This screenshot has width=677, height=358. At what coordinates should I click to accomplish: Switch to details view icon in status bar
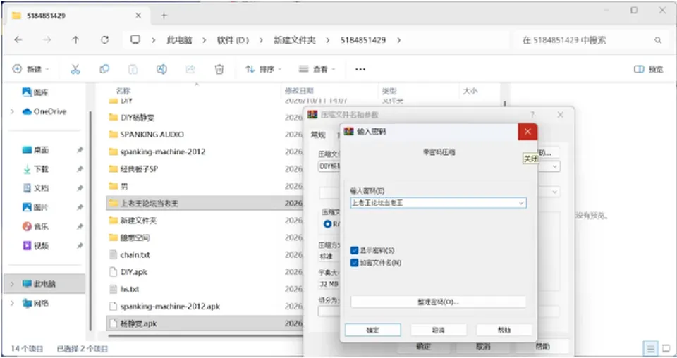[650, 347]
